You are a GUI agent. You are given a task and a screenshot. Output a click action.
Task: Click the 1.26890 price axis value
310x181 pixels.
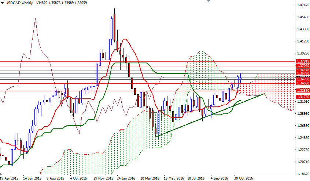tap(303, 125)
